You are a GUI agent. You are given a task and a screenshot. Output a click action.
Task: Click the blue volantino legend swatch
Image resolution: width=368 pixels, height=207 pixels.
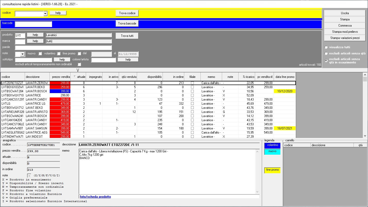[272, 145]
